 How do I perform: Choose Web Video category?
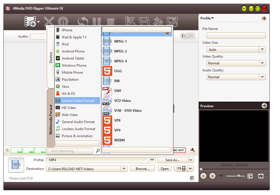(x=77, y=115)
